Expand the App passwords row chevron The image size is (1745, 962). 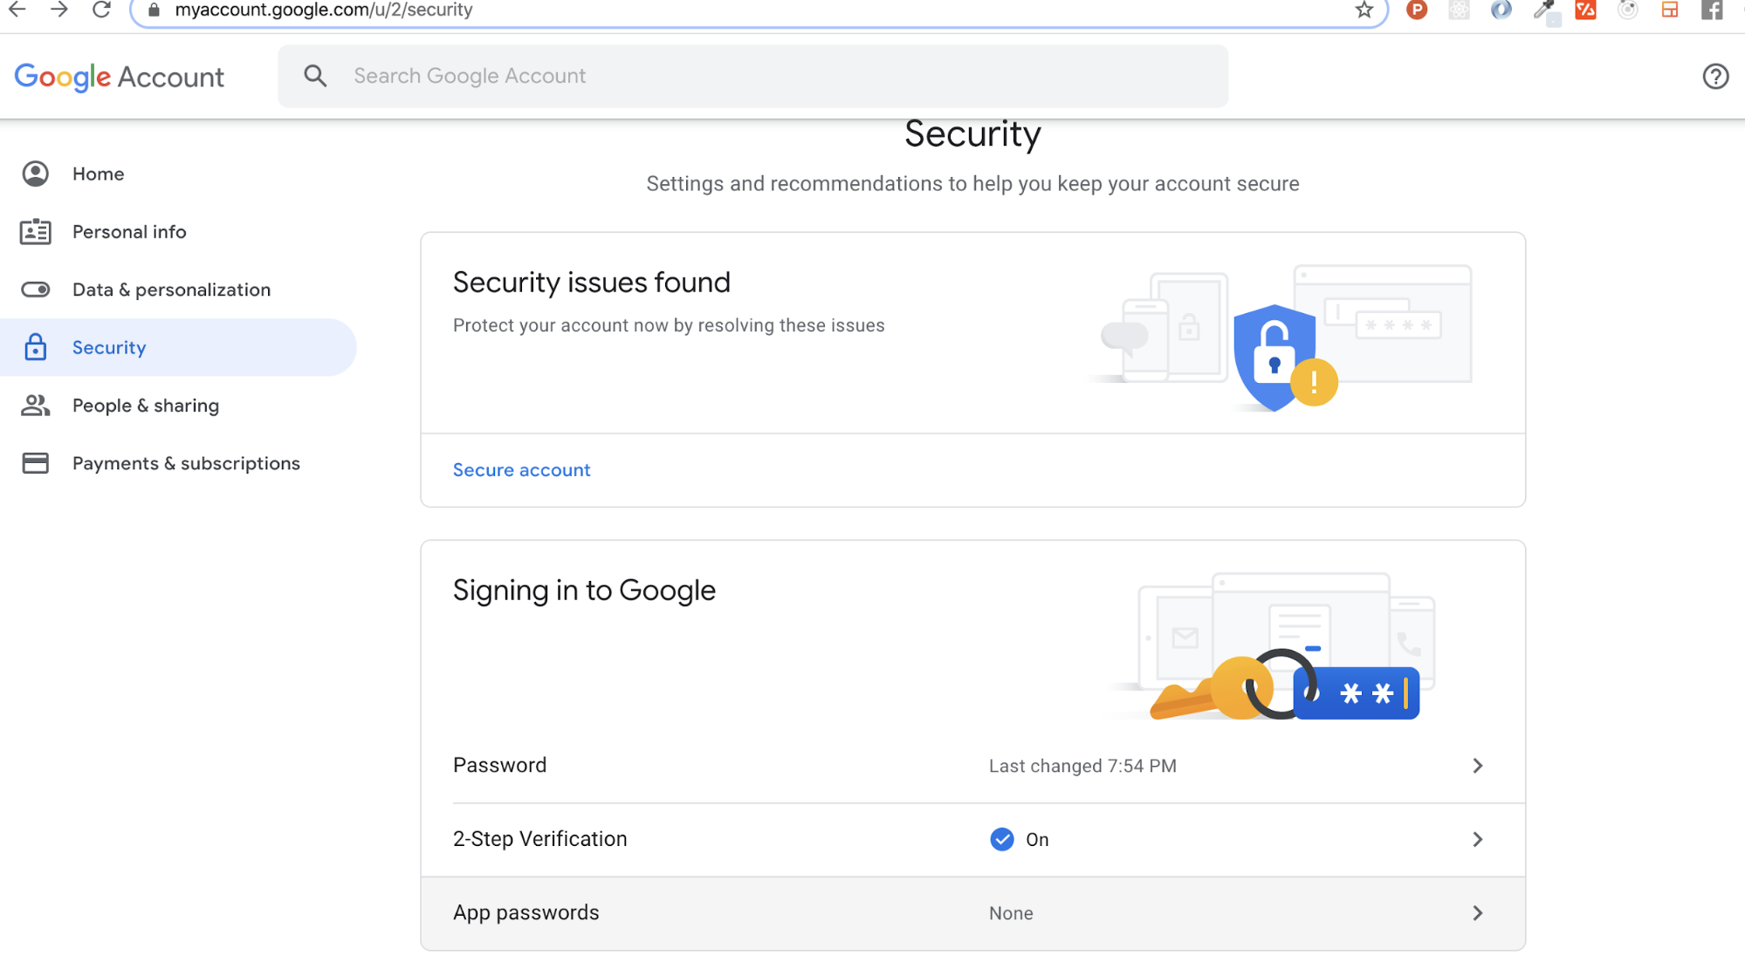click(x=1477, y=912)
